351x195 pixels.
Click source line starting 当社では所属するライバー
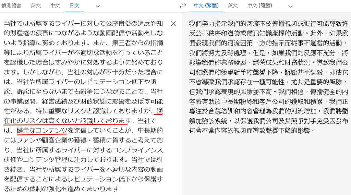(83, 23)
